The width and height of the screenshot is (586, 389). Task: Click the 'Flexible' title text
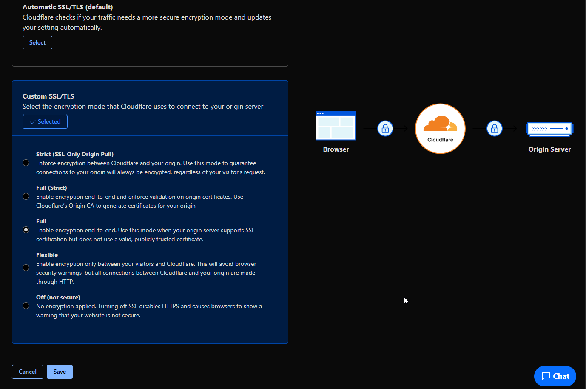pos(47,255)
